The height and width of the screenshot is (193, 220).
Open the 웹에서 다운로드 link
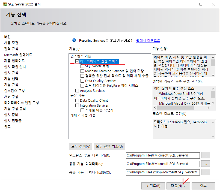pos(148,41)
